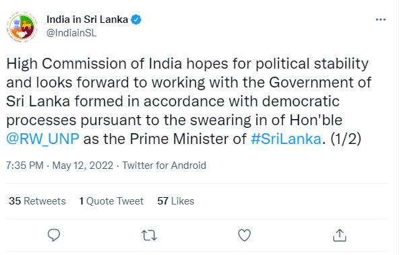Viewport: 402px width, 255px height.
Task: Click the 7:35 PM timestamp
Action: pyautogui.click(x=25, y=166)
